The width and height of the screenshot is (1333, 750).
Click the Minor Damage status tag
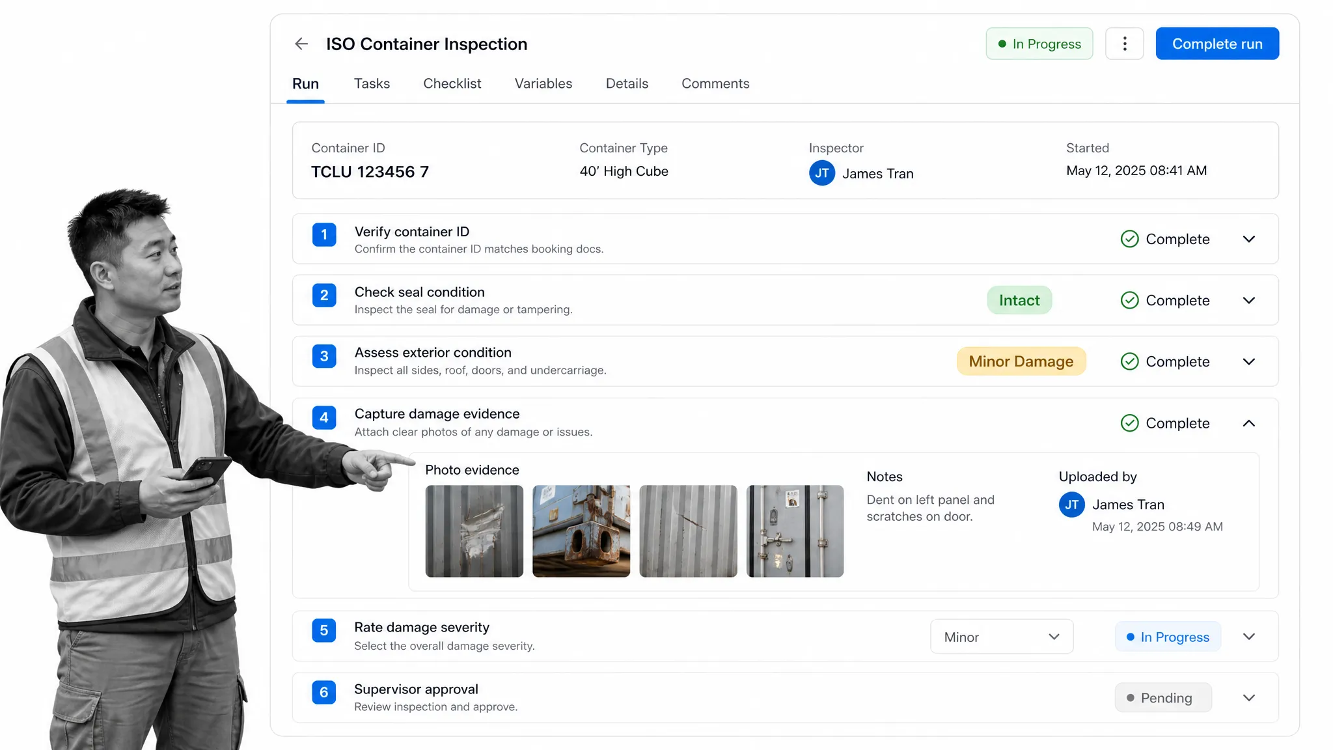click(x=1021, y=361)
